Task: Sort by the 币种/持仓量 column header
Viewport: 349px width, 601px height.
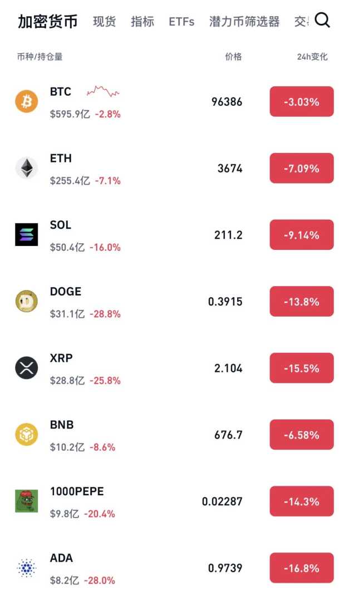Action: click(40, 57)
